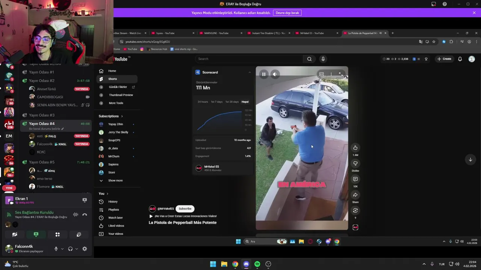Click YouTube search magnifier button
Viewport: 481px width, 270px height.
pos(309,59)
